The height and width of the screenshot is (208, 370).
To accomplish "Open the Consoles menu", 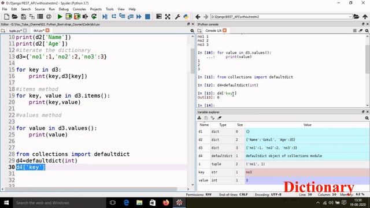I will click(x=79, y=9).
